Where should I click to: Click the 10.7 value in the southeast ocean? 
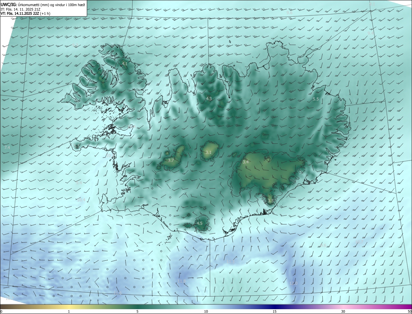click(359, 242)
